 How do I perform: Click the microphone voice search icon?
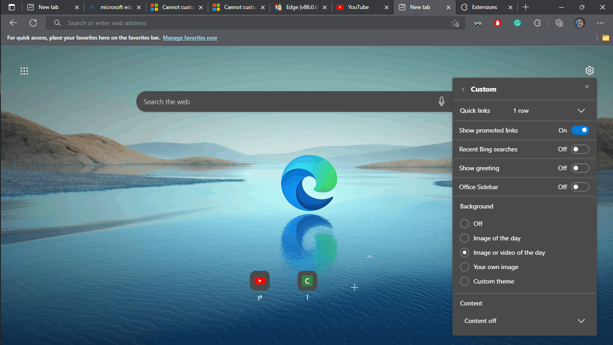tap(442, 102)
